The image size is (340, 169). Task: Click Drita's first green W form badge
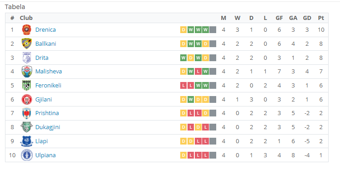(x=183, y=58)
